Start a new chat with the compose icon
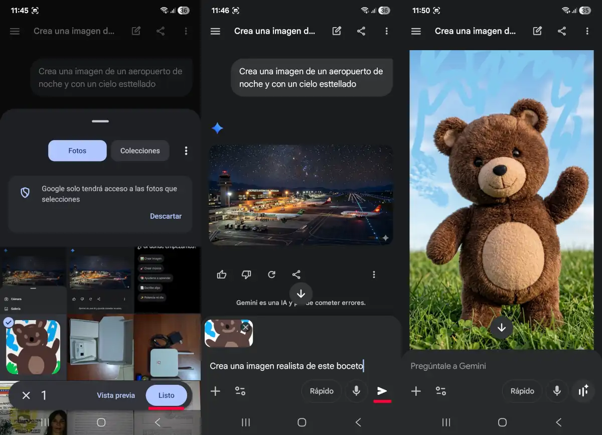This screenshot has height=435, width=602. tap(337, 31)
